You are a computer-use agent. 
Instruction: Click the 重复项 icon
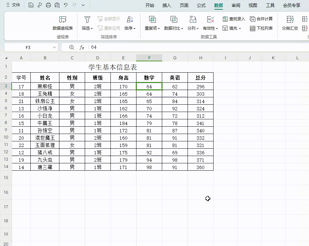(x=152, y=19)
